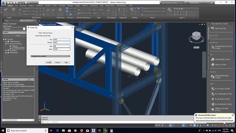This screenshot has height=133, width=236.
Task: Click Tag input field in Assign Tag
Action: 62,40
